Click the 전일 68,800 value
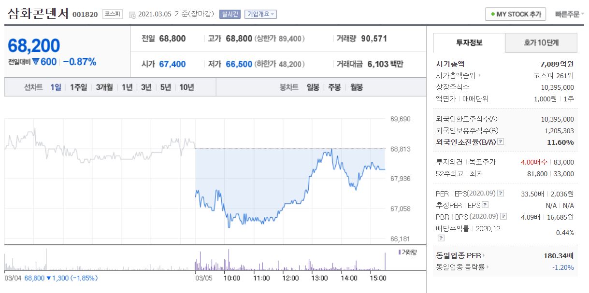Image resolution: width=589 pixels, height=293 pixels. 172,39
